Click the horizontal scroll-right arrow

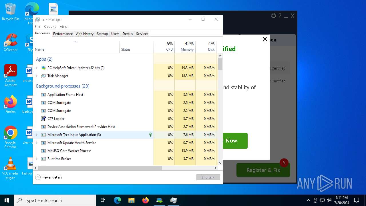216,168
